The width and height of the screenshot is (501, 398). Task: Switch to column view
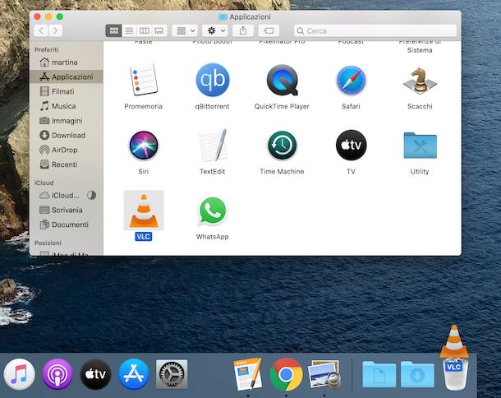144,30
